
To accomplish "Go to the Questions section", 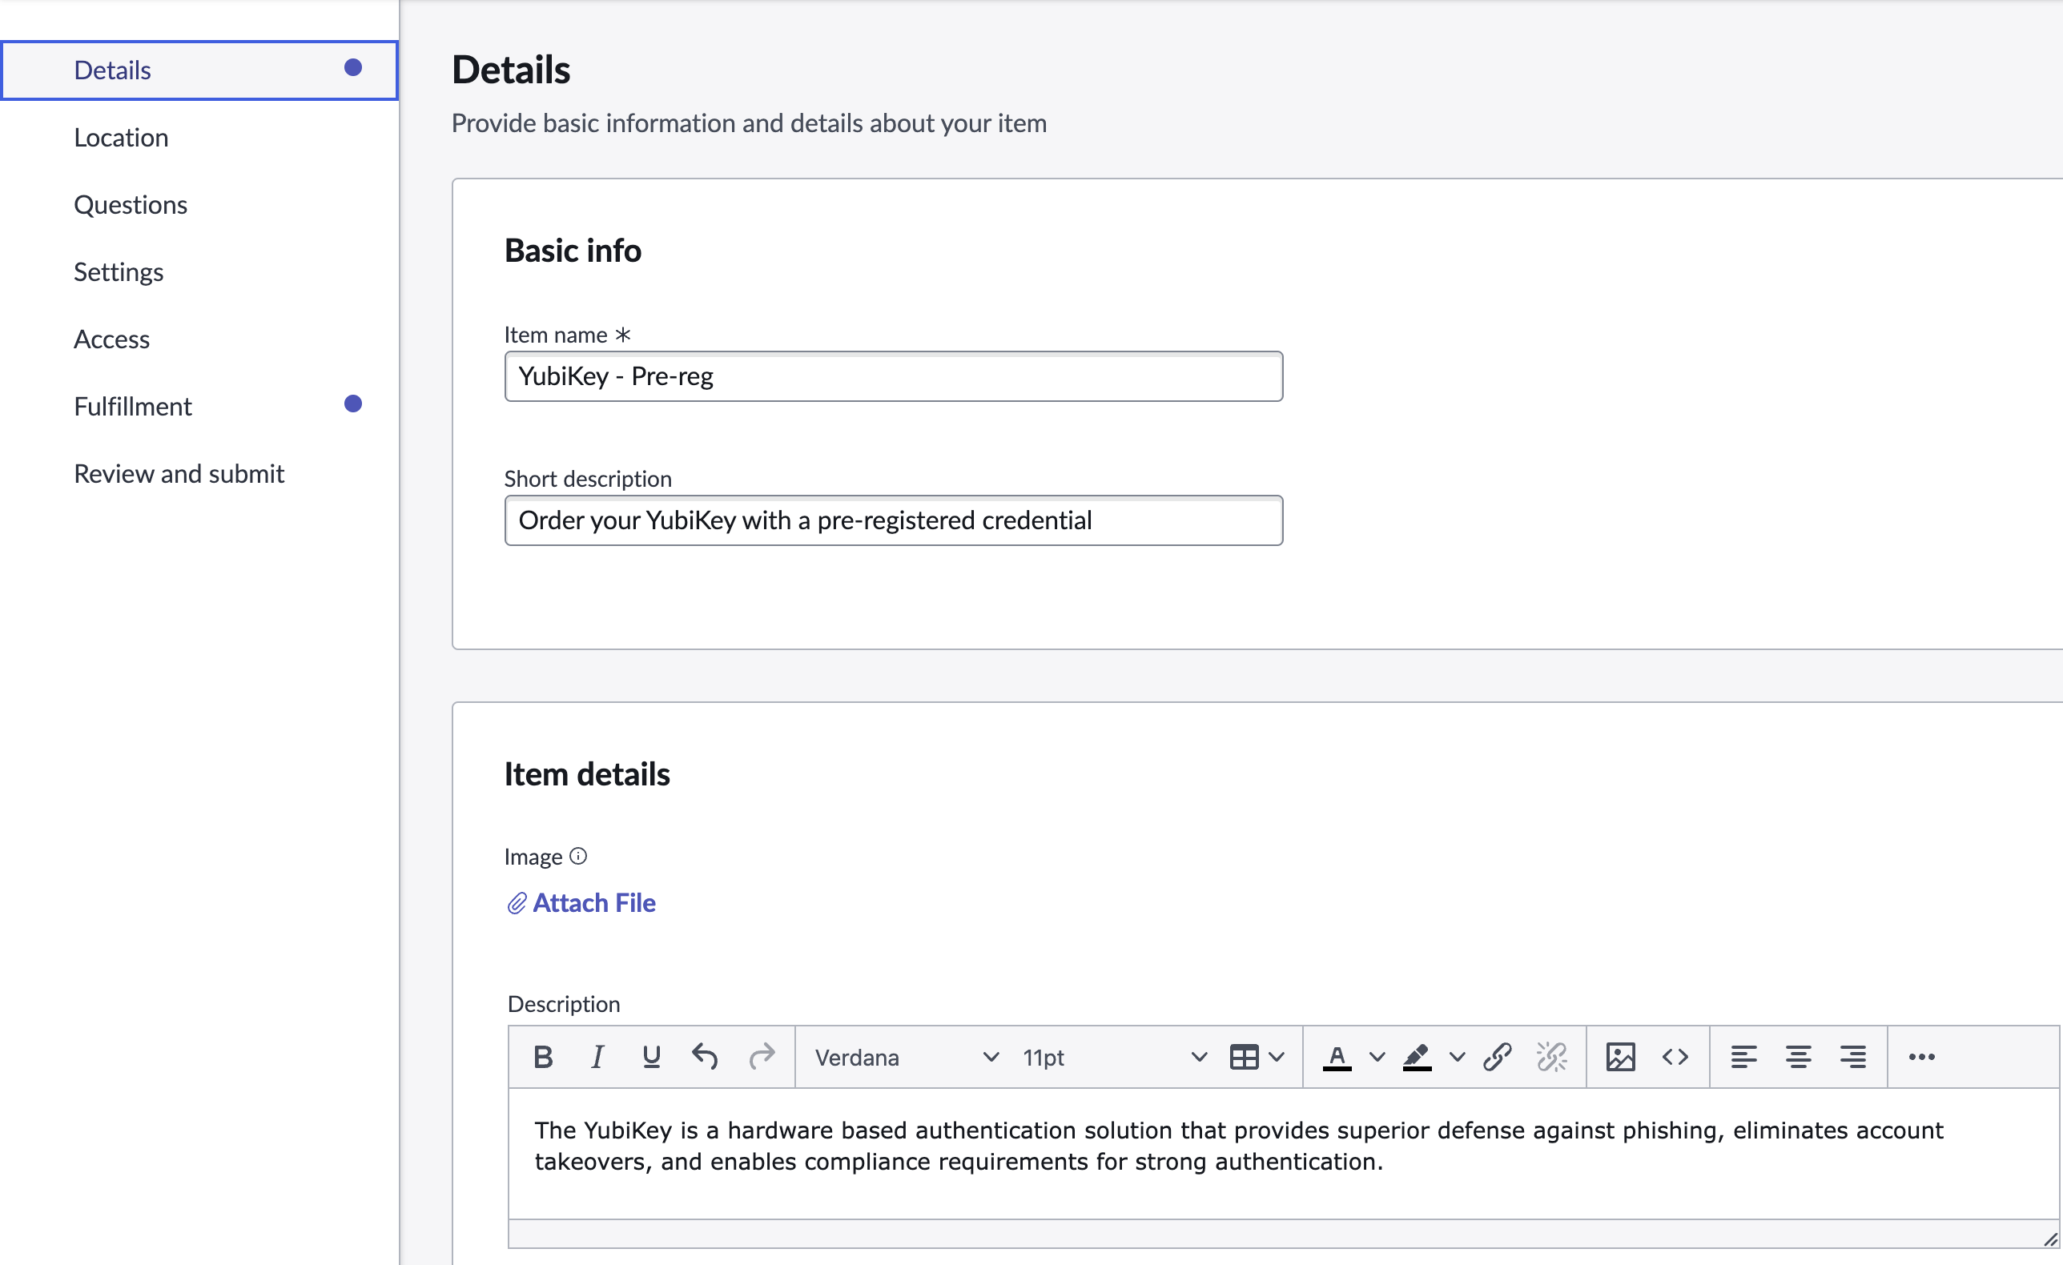I will [x=199, y=204].
